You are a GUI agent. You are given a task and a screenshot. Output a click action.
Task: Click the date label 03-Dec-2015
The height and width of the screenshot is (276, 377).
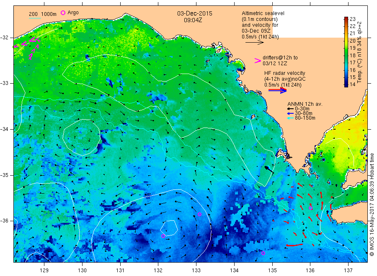(x=195, y=13)
